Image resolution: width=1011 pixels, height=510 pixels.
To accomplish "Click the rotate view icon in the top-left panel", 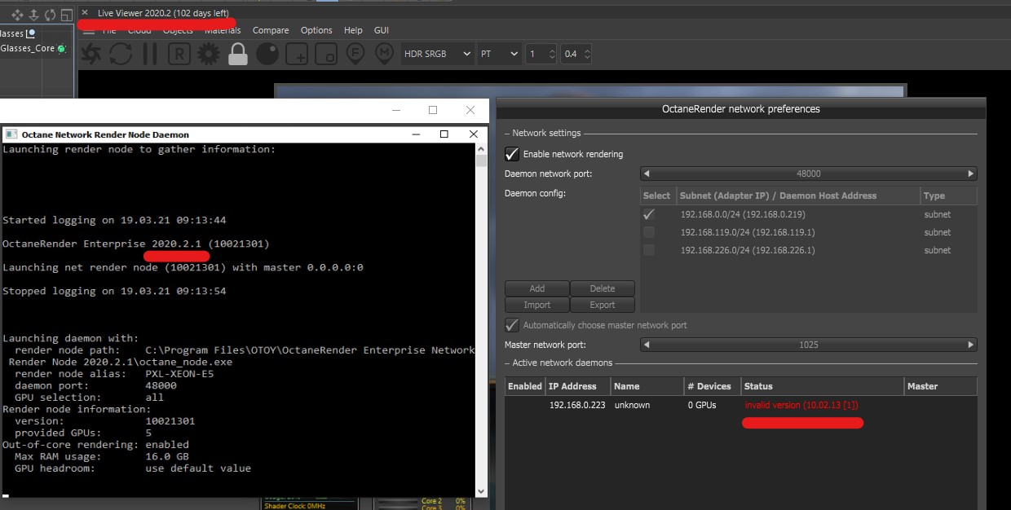I will pos(51,15).
